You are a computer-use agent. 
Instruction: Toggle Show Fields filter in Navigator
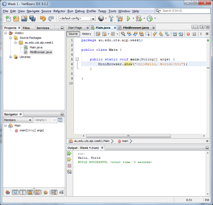click(15, 192)
